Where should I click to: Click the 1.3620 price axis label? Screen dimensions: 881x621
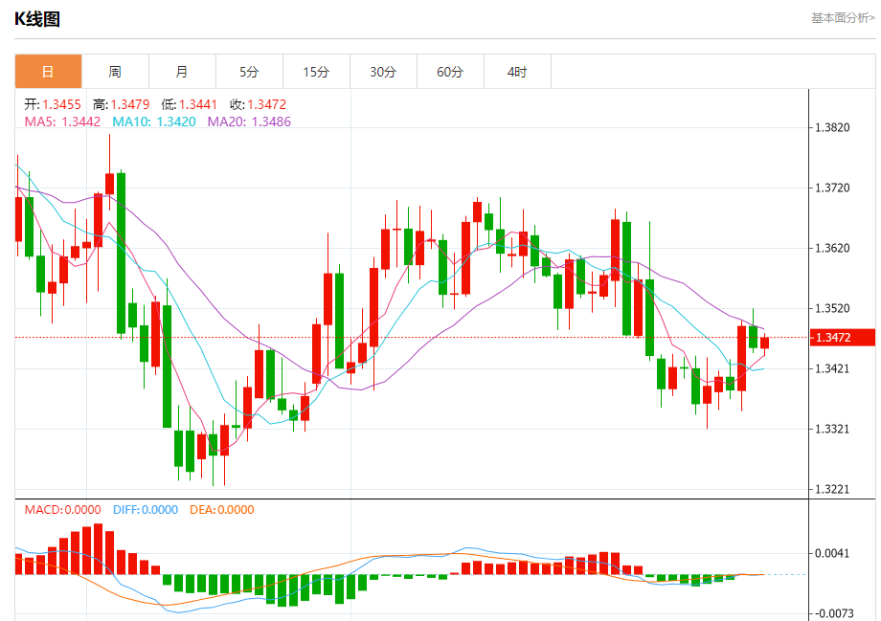[x=833, y=248]
